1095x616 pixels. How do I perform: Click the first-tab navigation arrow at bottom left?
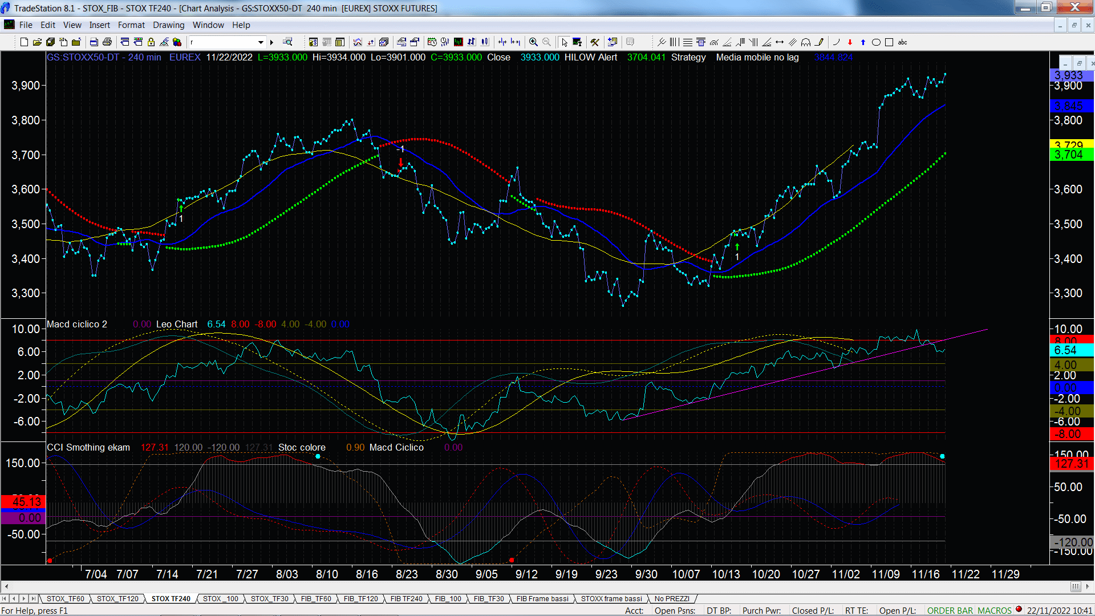(x=5, y=598)
